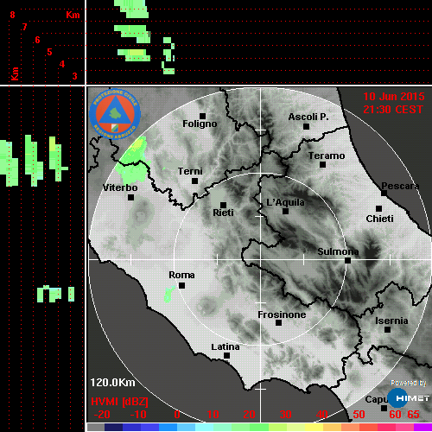The width and height of the screenshot is (432, 432).
Task: Click the height axis number 7
Action: coord(25,27)
